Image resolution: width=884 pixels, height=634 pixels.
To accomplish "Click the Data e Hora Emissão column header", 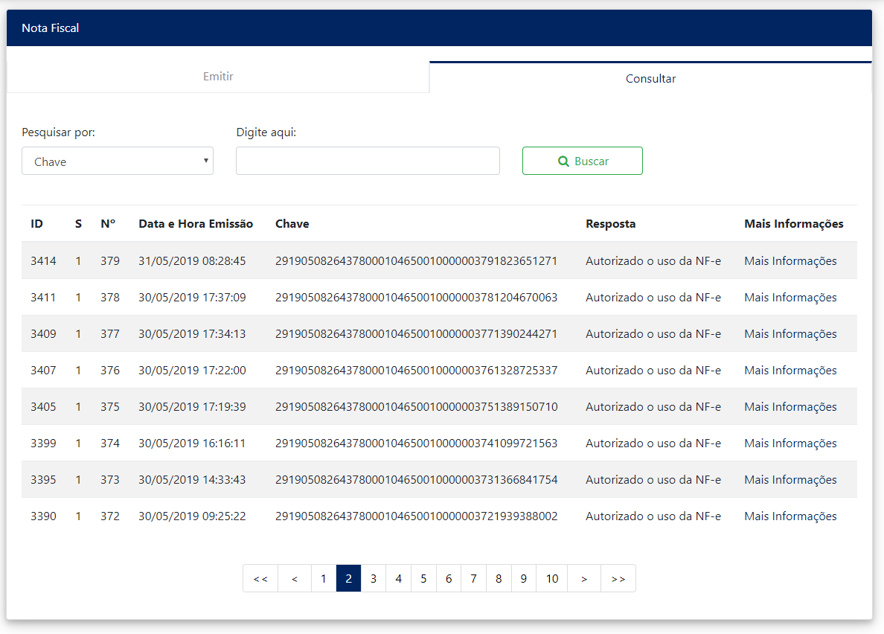I will click(x=196, y=224).
